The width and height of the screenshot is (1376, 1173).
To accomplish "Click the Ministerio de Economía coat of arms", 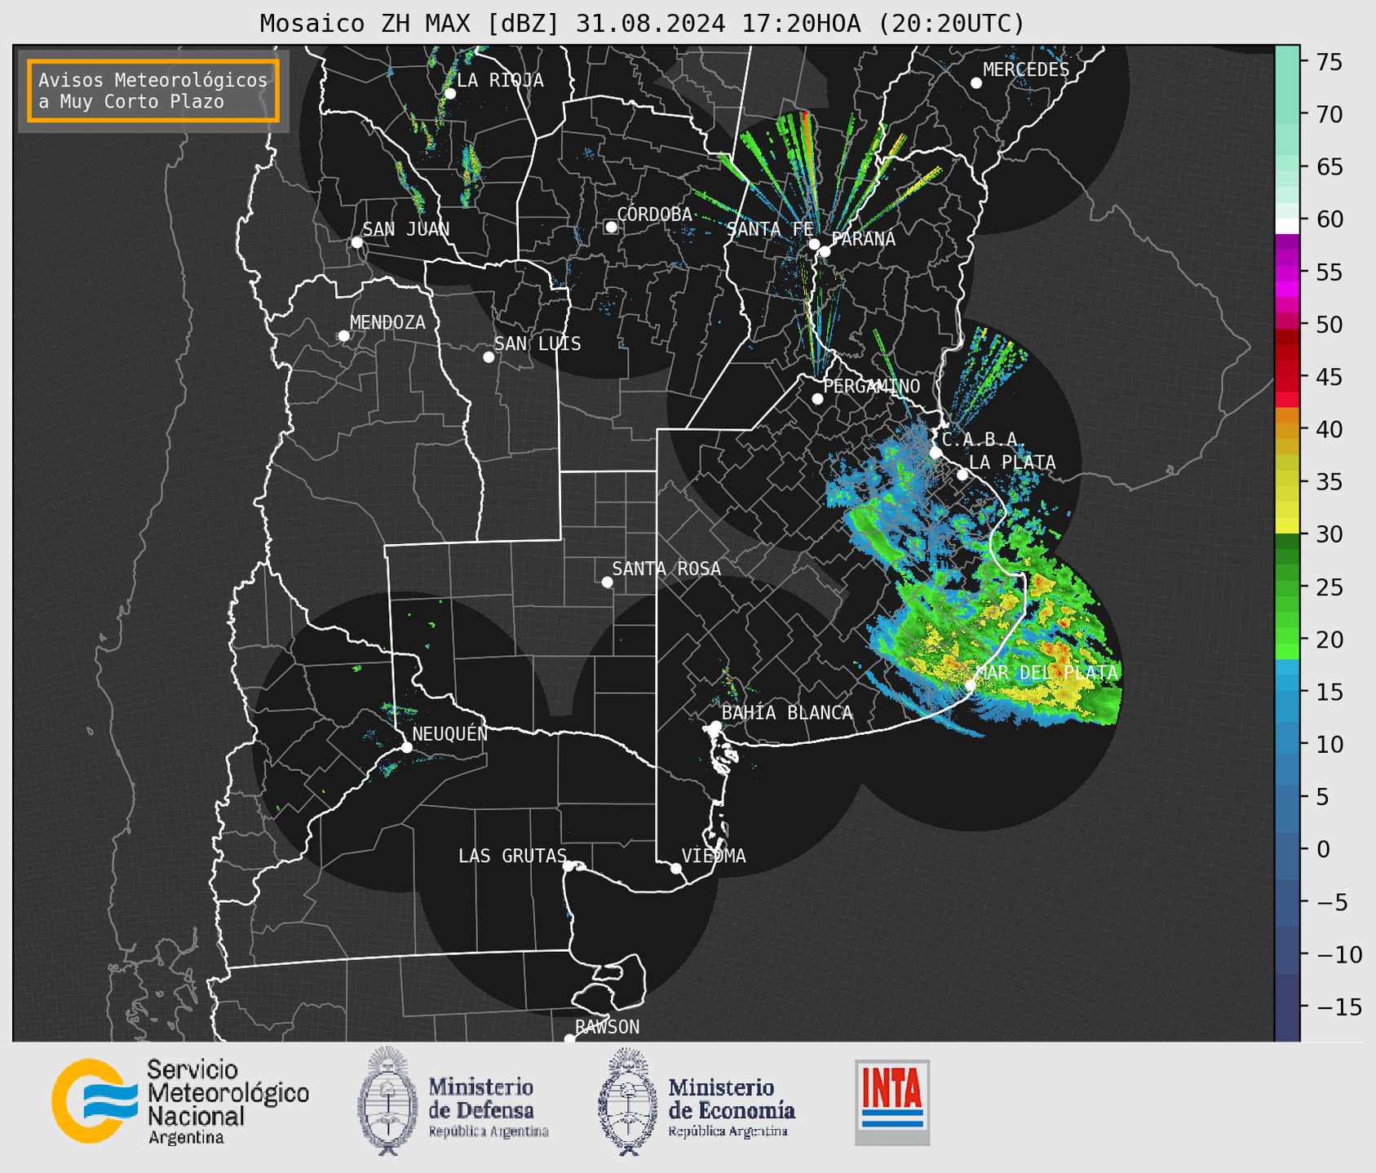I will [x=626, y=1101].
